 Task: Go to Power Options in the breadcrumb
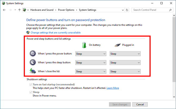[66, 10]
